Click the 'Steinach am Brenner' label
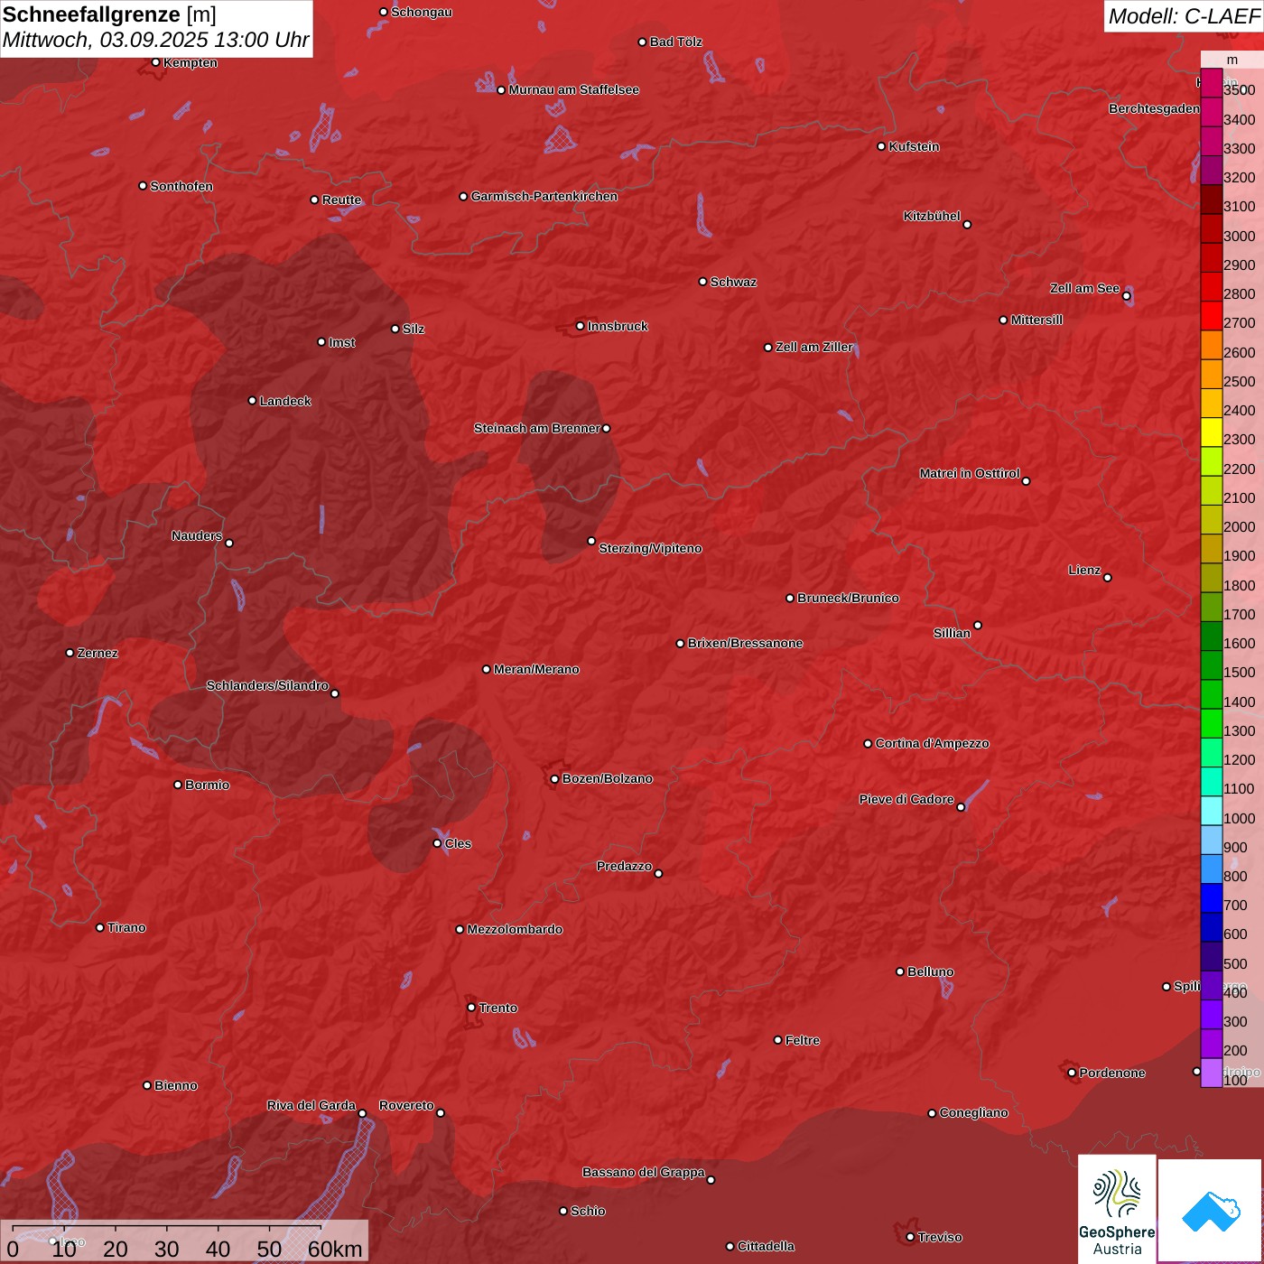This screenshot has width=1264, height=1264. coord(537,428)
